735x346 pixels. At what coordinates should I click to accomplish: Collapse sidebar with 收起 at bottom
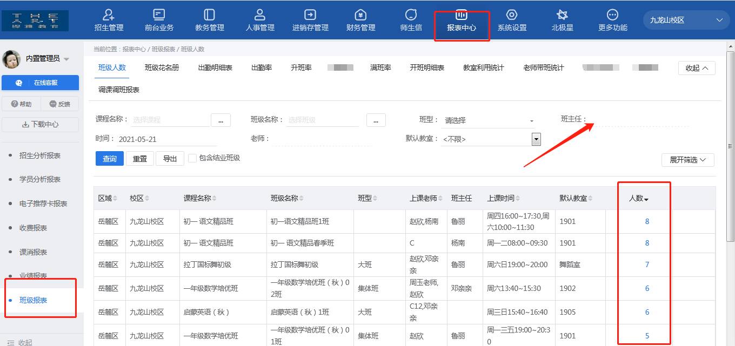click(19, 342)
